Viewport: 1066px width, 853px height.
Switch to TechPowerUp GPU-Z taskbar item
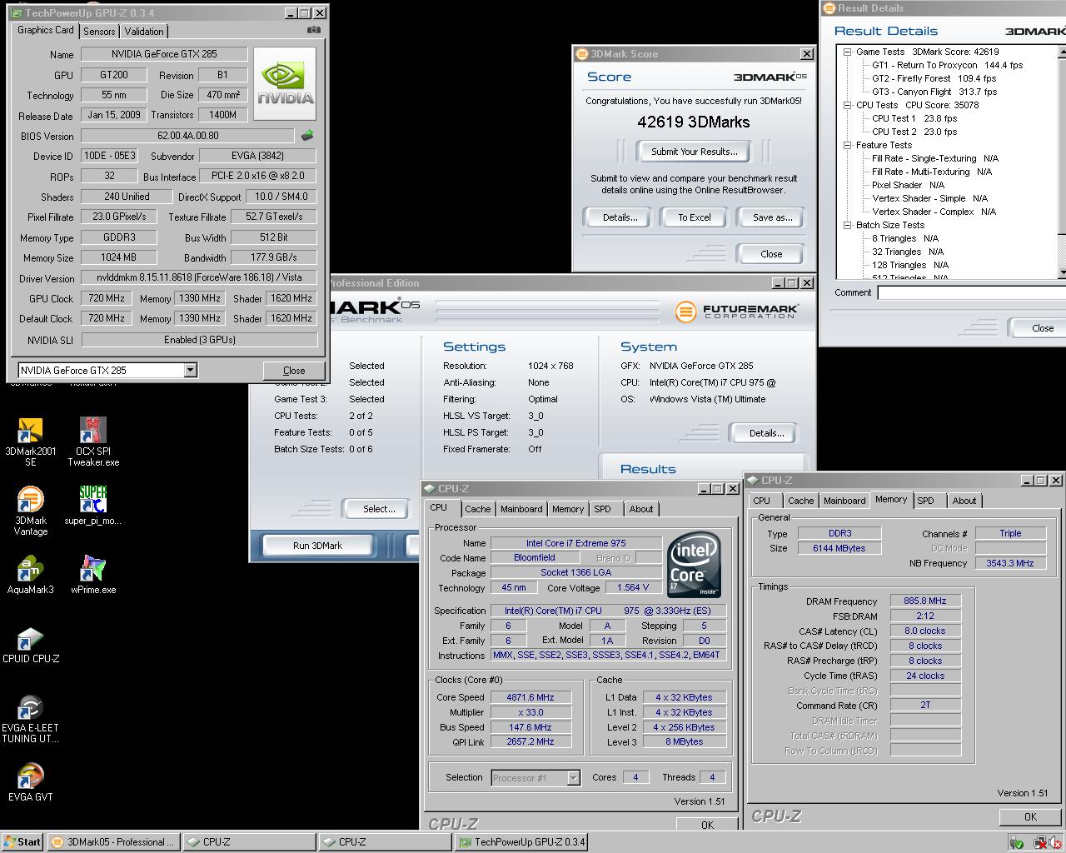(x=522, y=841)
